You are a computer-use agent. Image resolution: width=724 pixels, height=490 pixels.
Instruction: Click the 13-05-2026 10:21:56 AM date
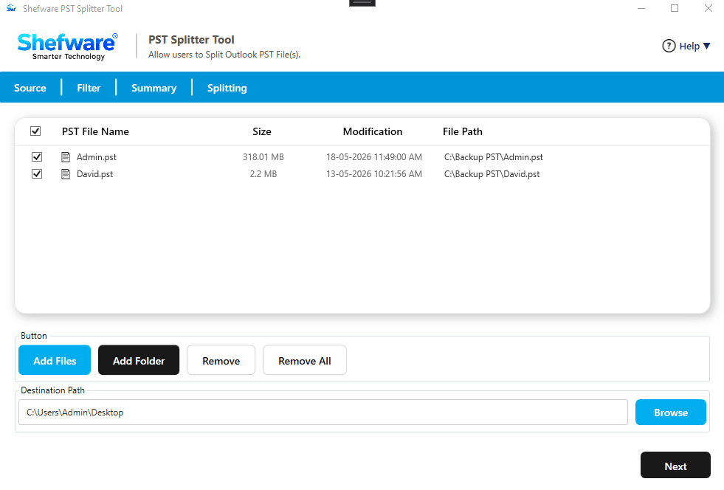click(x=374, y=174)
